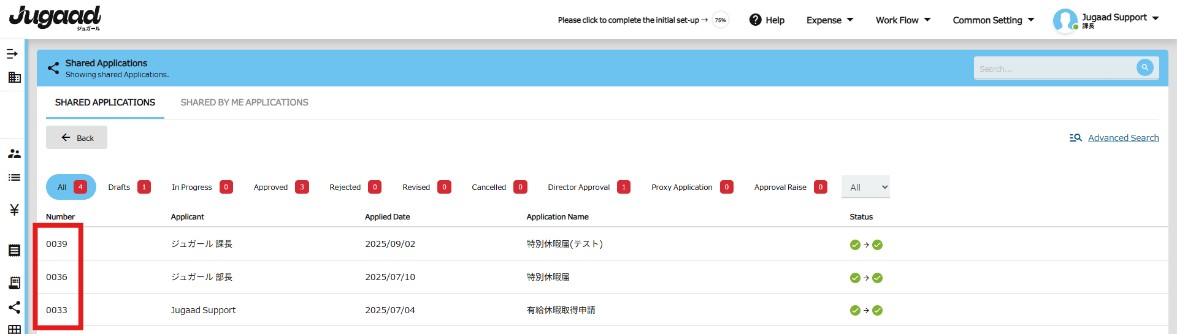Image resolution: width=1177 pixels, height=334 pixels.
Task: Open application number 0033
Action: [x=56, y=310]
